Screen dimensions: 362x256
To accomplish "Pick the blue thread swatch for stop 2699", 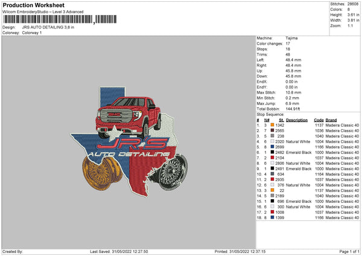I will click(x=273, y=147).
